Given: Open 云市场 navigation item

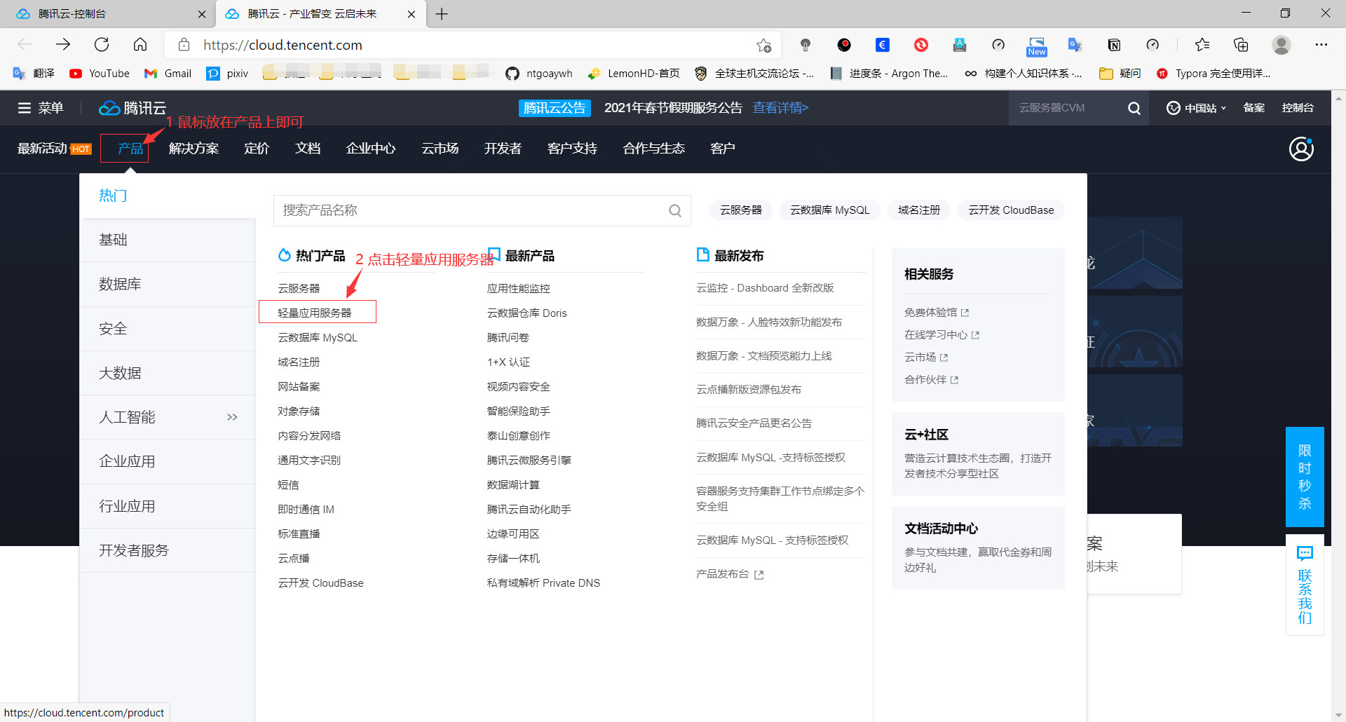Looking at the screenshot, I should 440,149.
